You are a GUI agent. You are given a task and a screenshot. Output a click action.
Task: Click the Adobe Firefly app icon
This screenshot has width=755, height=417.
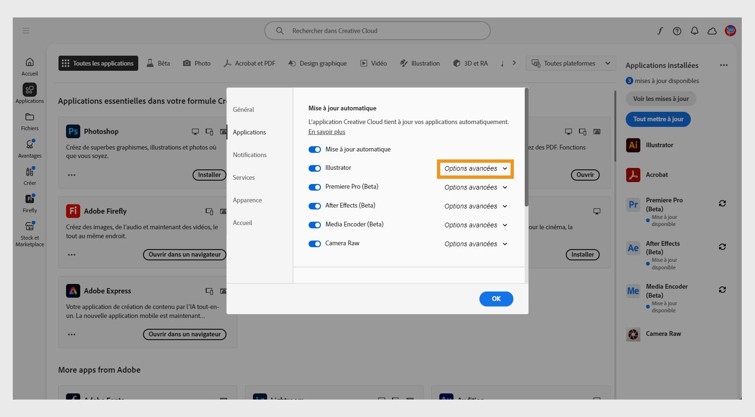[73, 211]
